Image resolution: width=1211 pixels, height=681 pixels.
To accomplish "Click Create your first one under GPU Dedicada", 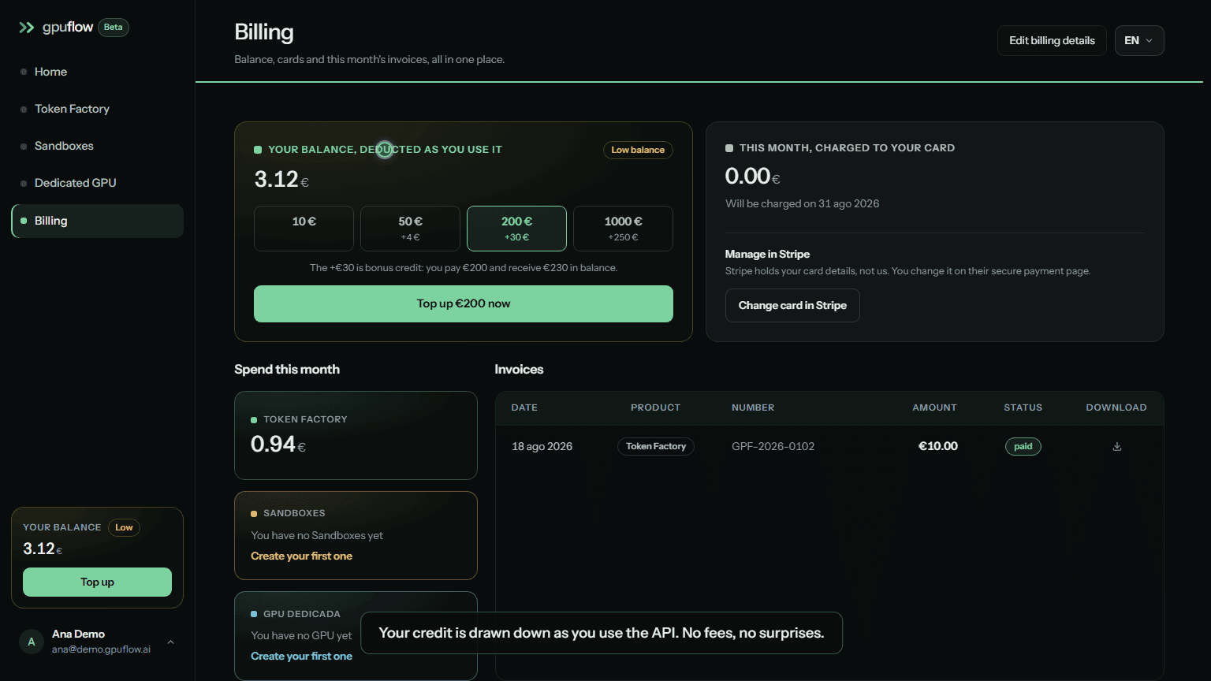I will 301,656.
